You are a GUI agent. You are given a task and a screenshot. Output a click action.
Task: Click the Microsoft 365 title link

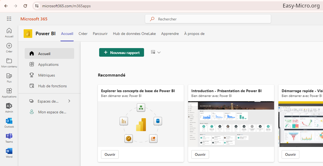coord(34,19)
